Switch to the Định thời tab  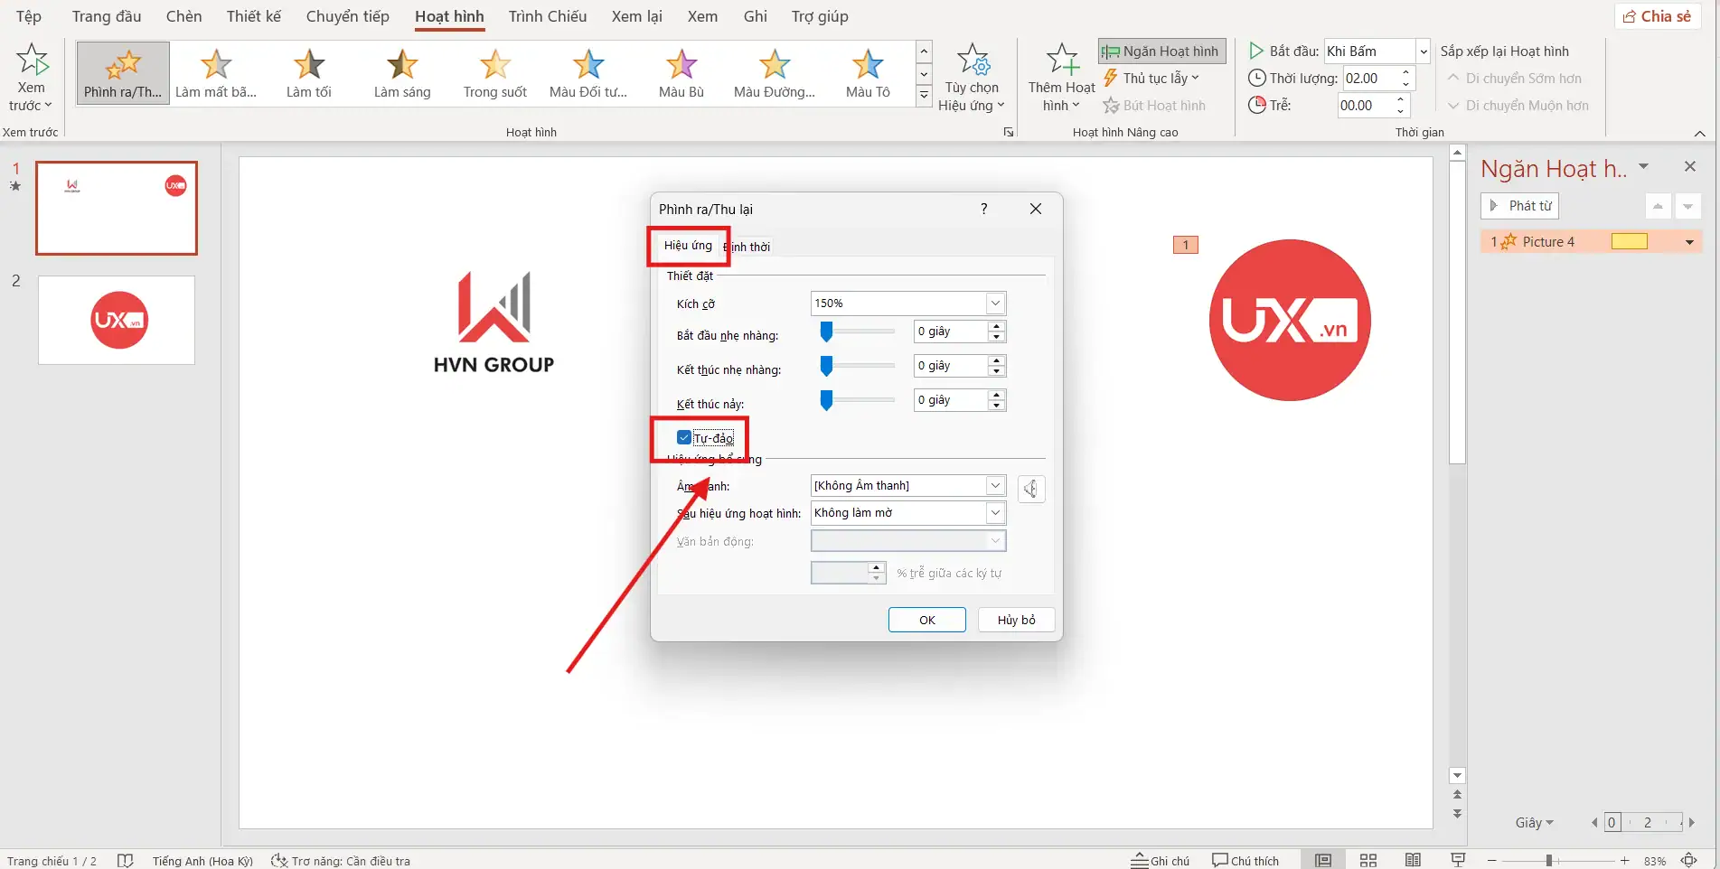point(748,247)
